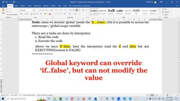Sort the selected text
This screenshot has width=180, height=101.
click(x=83, y=10)
